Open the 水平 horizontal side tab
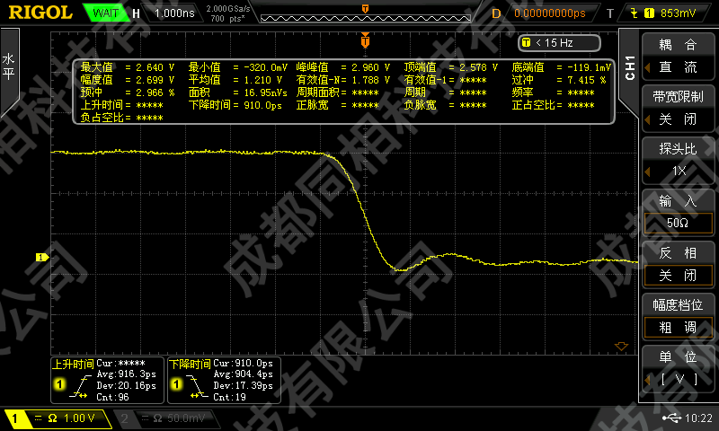719x431 pixels. point(9,67)
